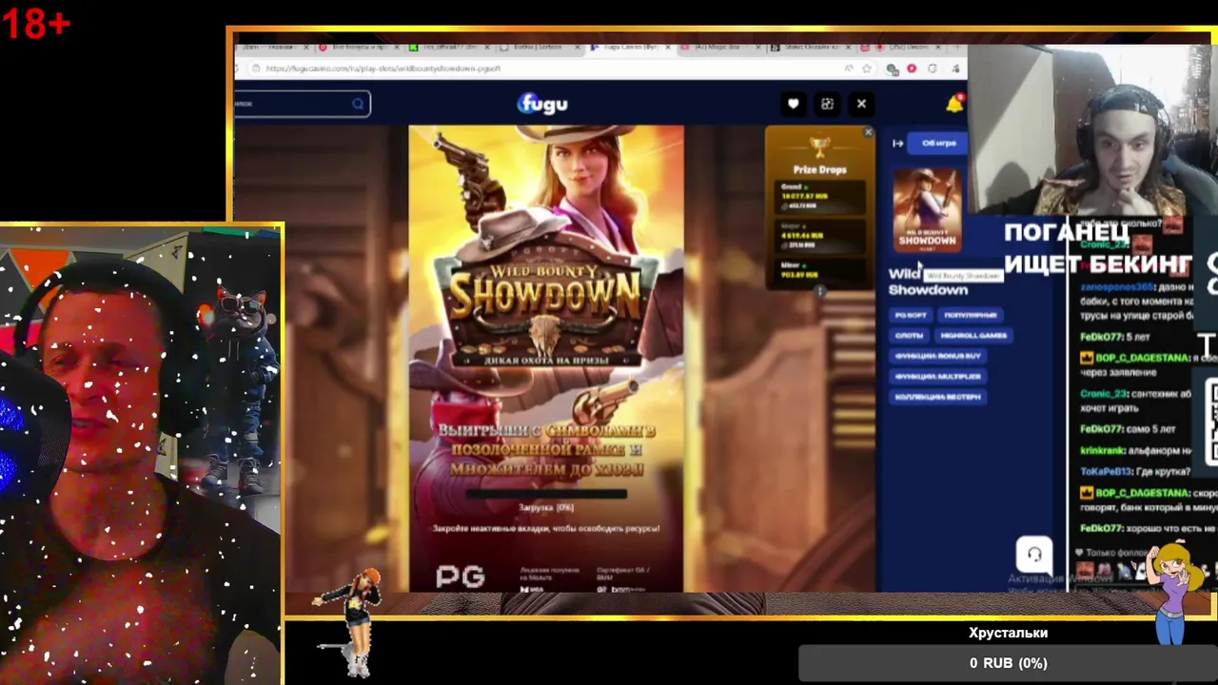The image size is (1218, 685).
Task: Close the Prize Drops panel
Action: 868,132
